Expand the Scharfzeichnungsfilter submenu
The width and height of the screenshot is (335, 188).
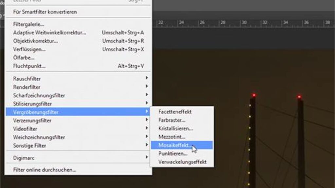coord(39,96)
